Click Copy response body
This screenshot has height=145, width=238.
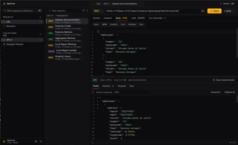[223, 80]
